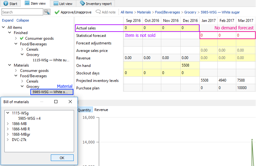Select the Quantity chart view
256x166 pixels.
tap(84, 110)
